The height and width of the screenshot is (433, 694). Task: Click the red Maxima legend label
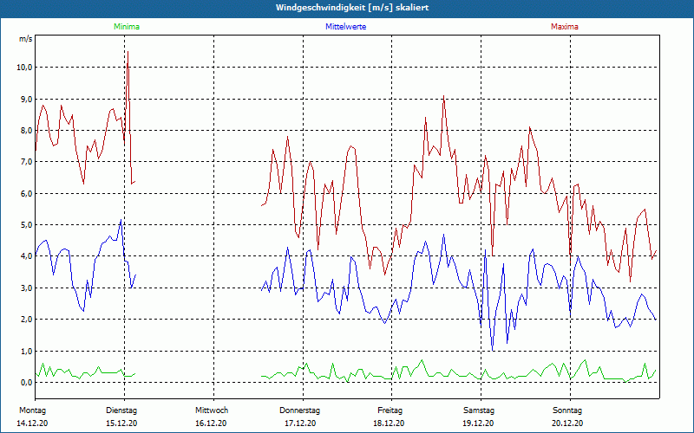tap(565, 27)
